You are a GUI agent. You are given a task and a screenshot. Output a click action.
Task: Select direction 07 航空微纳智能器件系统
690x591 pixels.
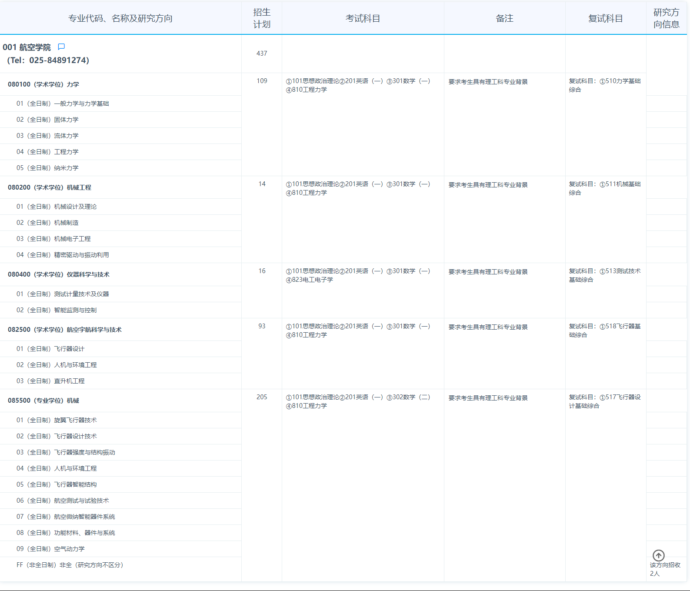coord(120,517)
